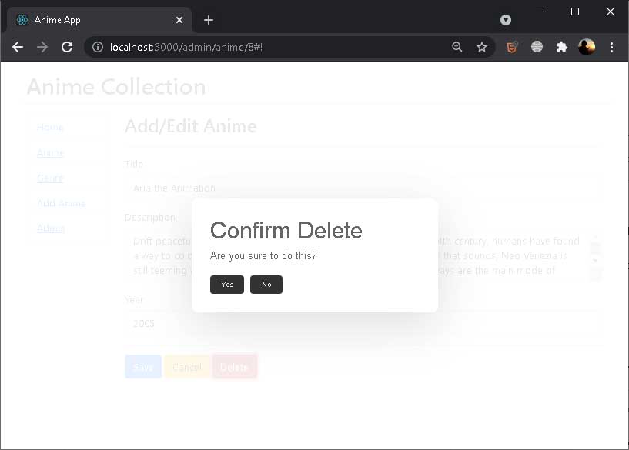This screenshot has width=629, height=450.
Task: Open the Add Anime sidebar link
Action: point(62,203)
